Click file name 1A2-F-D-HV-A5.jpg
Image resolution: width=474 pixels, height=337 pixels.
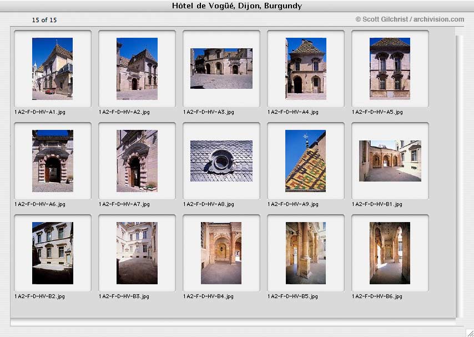click(377, 112)
